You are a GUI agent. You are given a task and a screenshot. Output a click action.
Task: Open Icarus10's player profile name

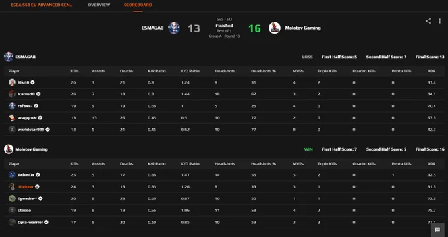[x=26, y=94]
